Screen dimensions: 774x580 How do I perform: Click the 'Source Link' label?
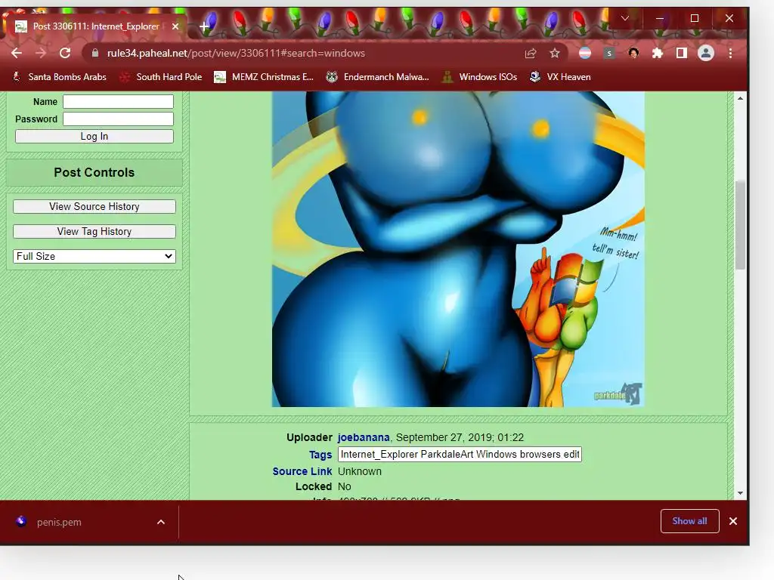pos(302,471)
